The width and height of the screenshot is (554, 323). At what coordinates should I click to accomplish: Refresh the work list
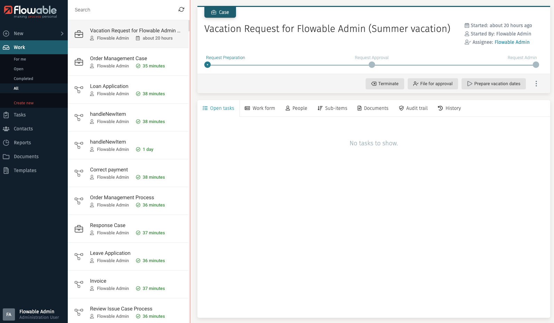(181, 9)
